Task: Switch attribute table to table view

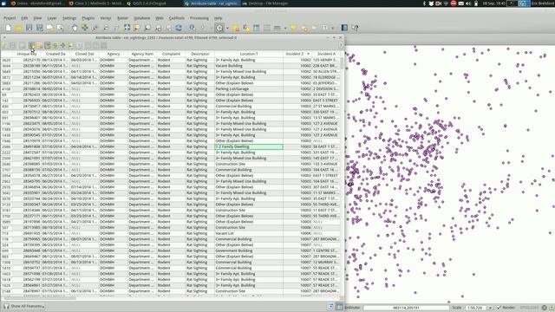Action: (x=339, y=307)
